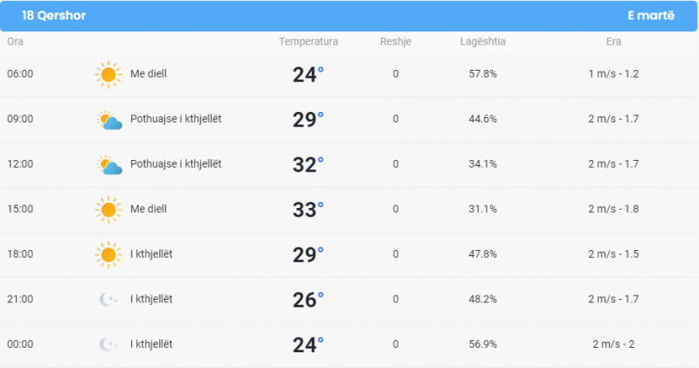Click wind value 2 m/s - 1.8

point(613,209)
